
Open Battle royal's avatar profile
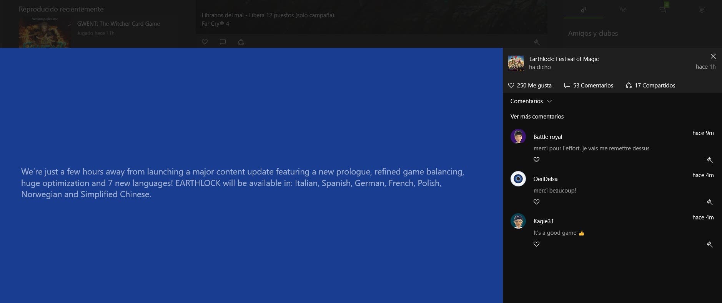click(518, 137)
